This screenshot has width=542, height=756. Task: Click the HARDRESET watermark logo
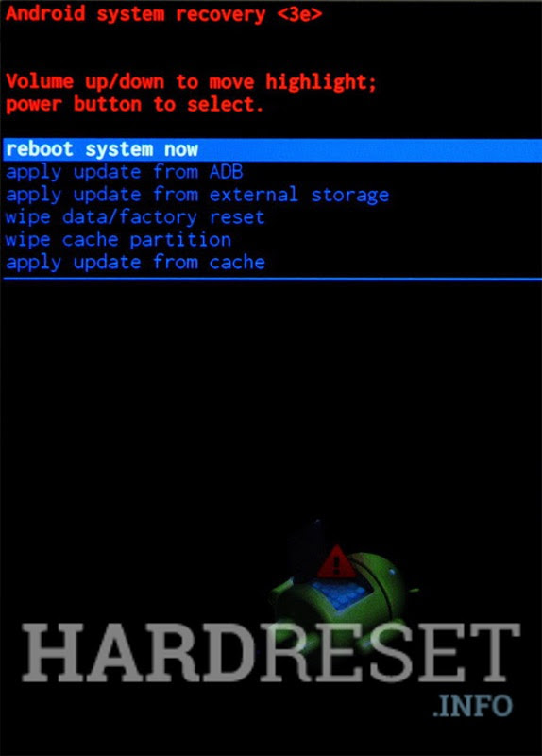(271, 652)
